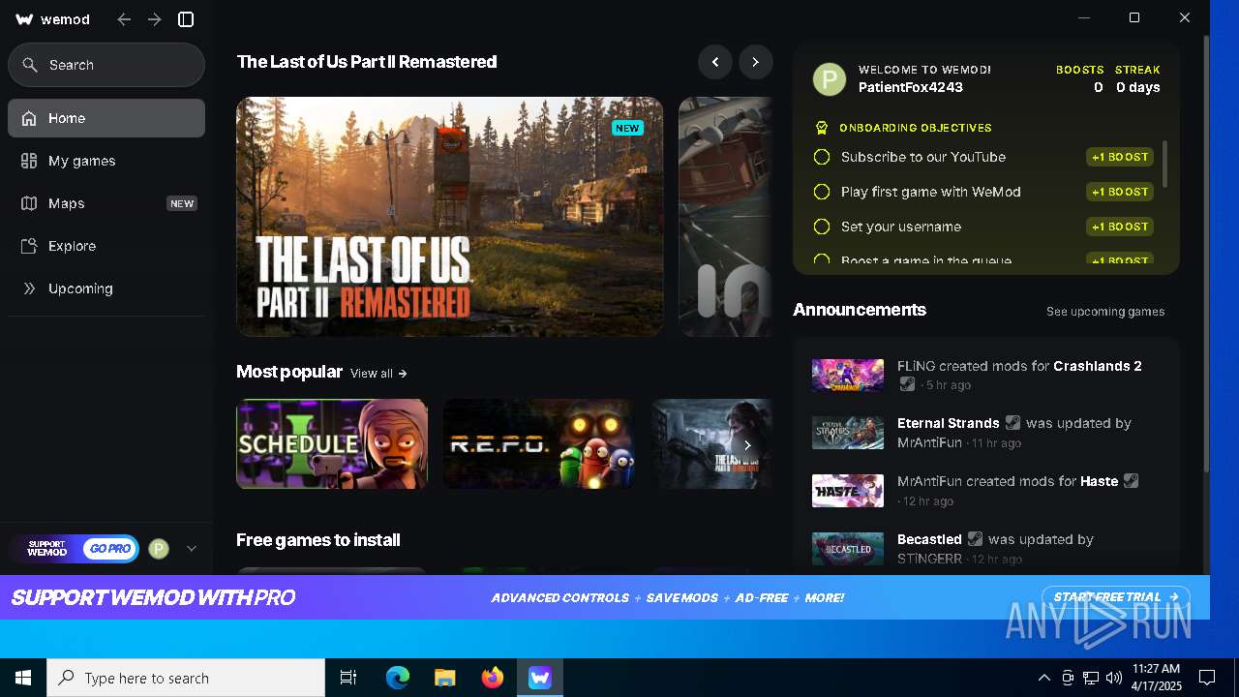Screen dimensions: 1239x697
Task: Click +1 Boost next to Set your username
Action: click(1120, 227)
